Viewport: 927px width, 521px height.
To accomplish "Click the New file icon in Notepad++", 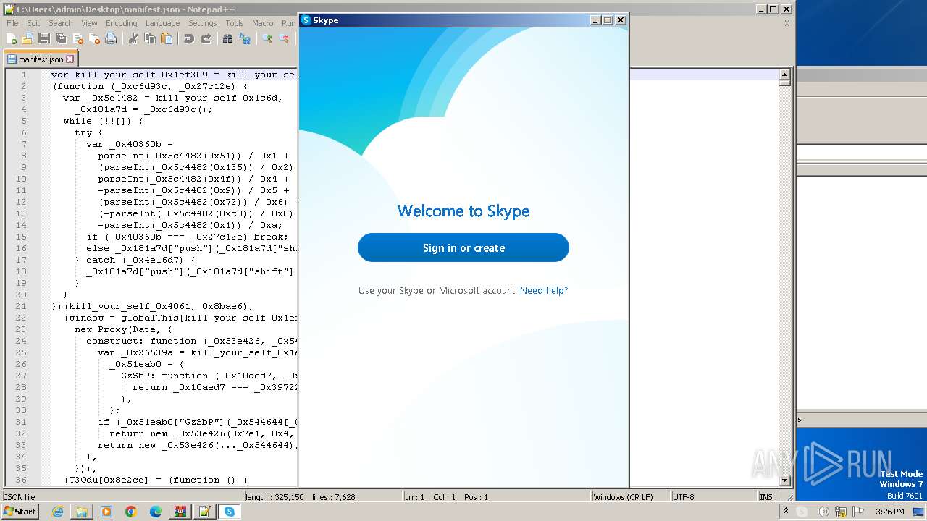I will (12, 39).
